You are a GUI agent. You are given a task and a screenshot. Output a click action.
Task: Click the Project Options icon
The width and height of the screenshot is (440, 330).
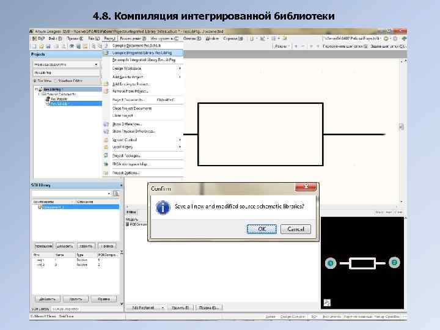coord(106,173)
